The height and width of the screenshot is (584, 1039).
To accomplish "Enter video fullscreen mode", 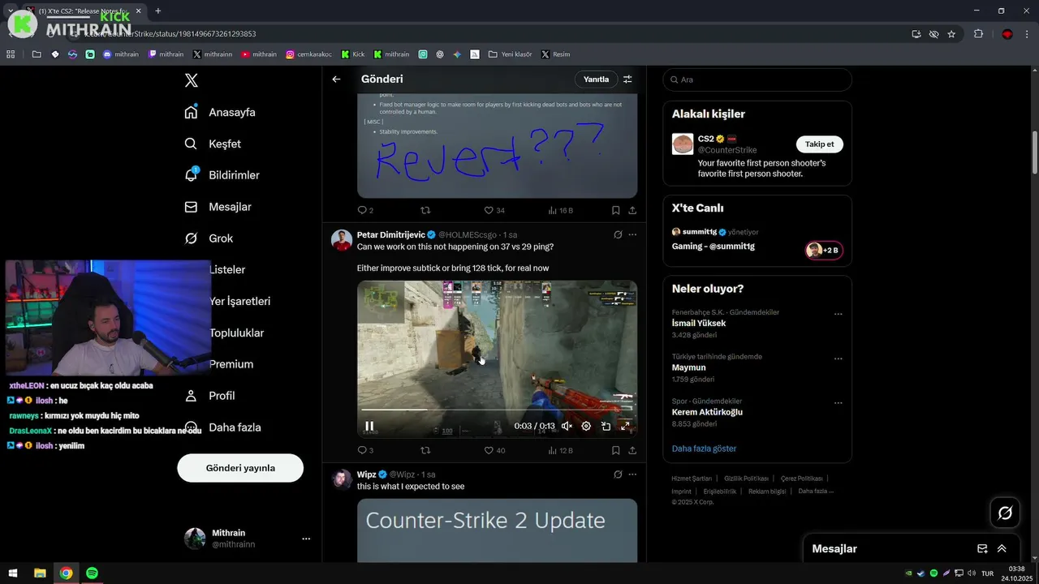I will (x=625, y=426).
